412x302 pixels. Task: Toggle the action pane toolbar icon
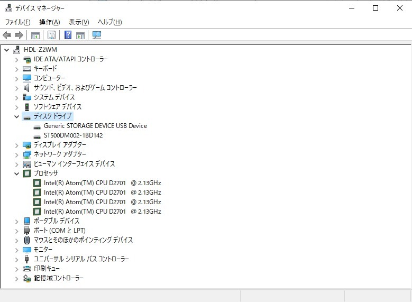tap(80, 35)
